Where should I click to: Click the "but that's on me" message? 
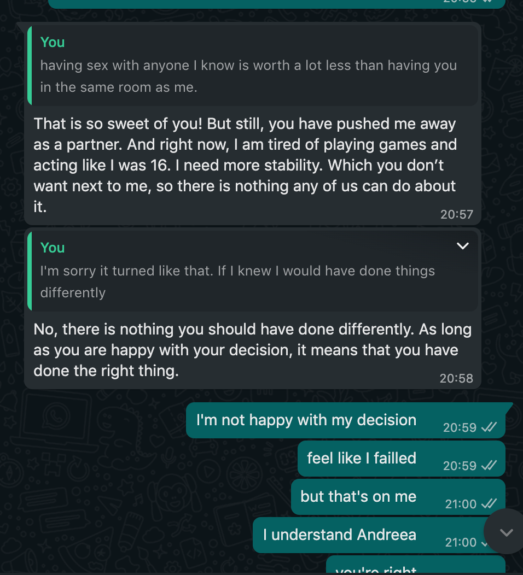coord(398,497)
